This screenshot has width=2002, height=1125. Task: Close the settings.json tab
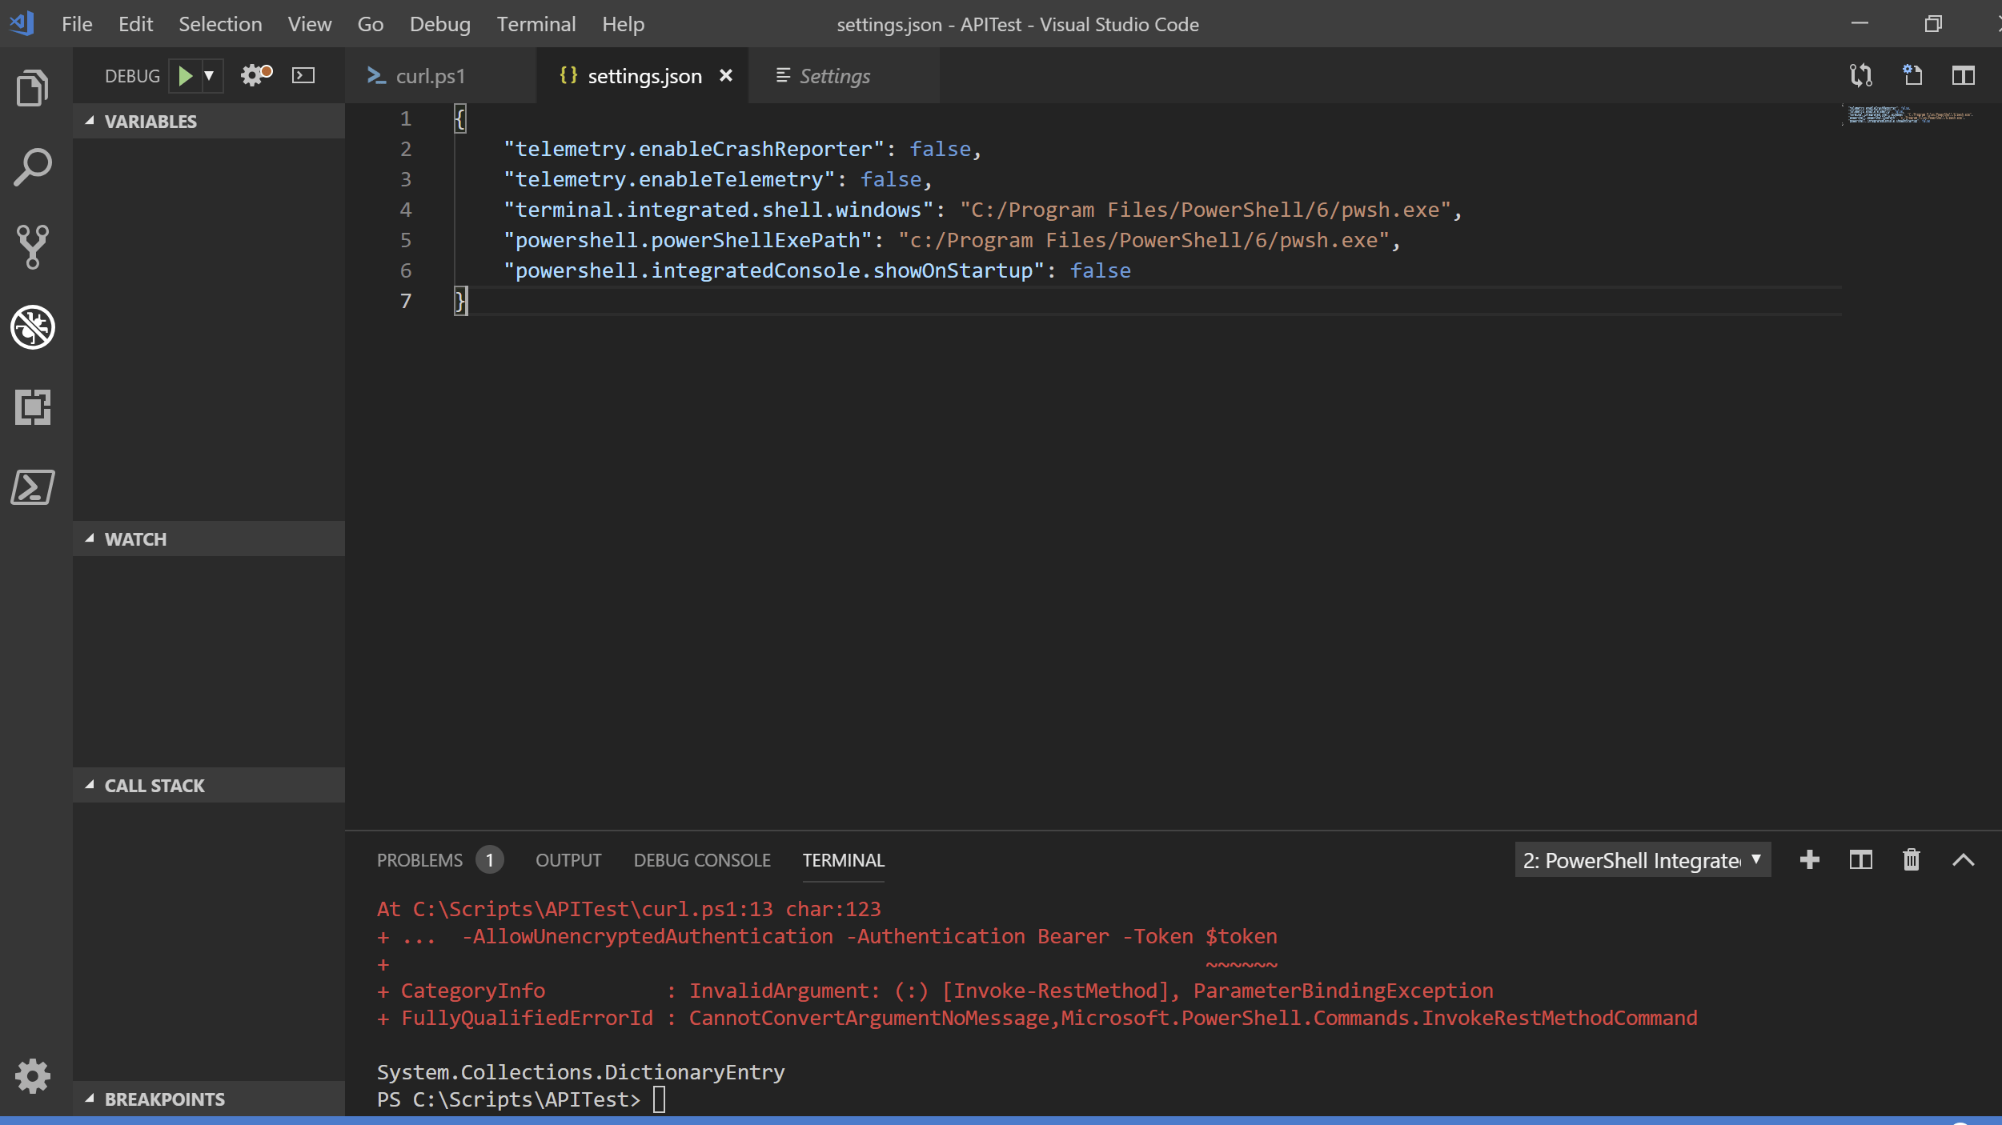coord(726,75)
